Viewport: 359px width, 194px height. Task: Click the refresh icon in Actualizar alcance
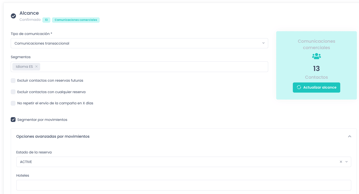(x=299, y=87)
